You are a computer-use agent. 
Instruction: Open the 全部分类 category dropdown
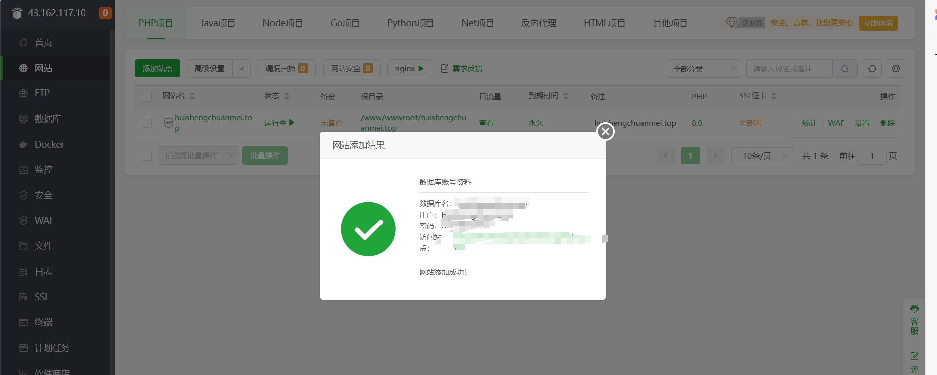[x=704, y=69]
